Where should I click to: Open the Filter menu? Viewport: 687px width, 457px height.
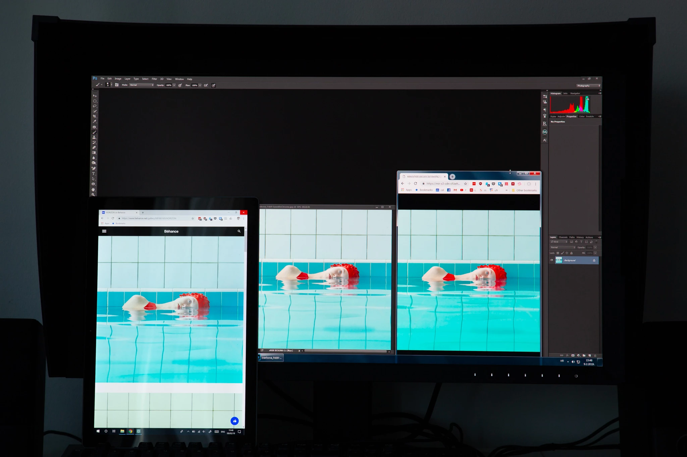pos(154,79)
